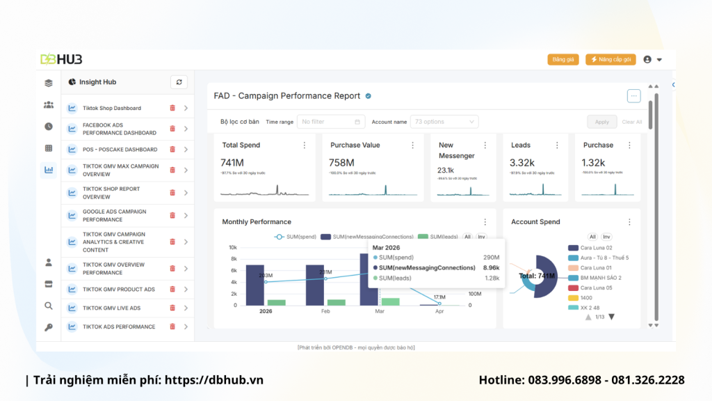The width and height of the screenshot is (712, 401).
Task: Open Purchase card options menu
Action: pos(629,145)
